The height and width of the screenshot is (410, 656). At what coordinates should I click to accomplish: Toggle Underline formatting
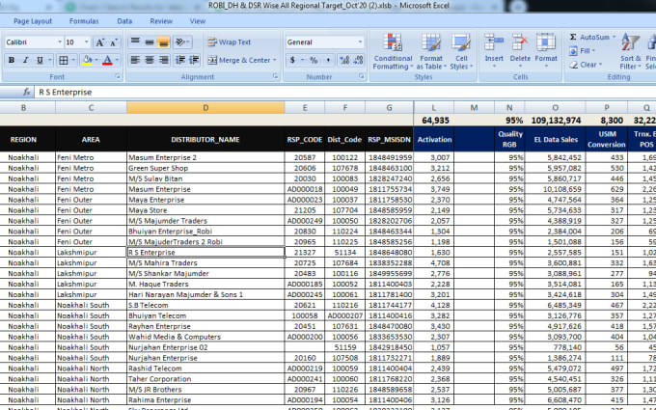point(40,60)
